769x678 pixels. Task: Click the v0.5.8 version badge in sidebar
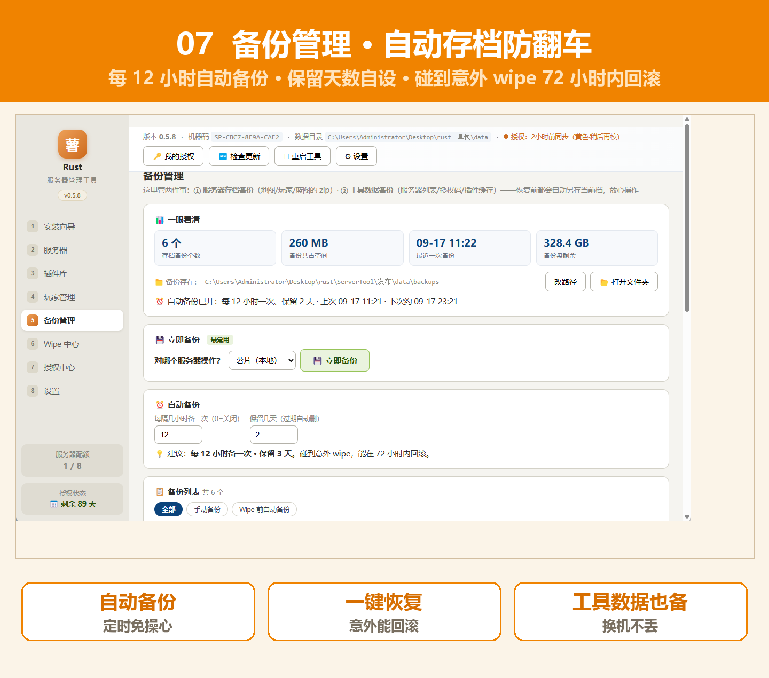tap(72, 195)
